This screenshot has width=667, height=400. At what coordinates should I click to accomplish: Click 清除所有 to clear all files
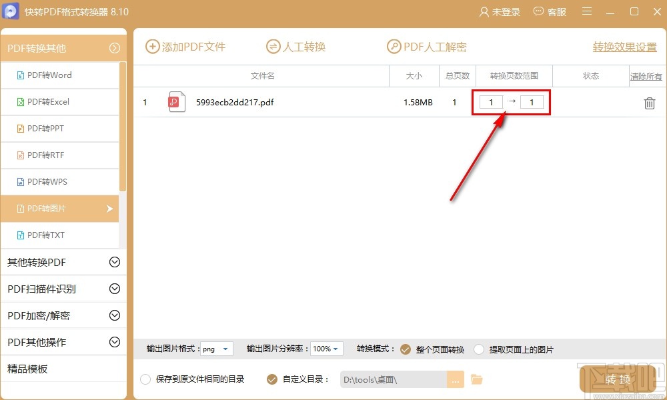645,76
